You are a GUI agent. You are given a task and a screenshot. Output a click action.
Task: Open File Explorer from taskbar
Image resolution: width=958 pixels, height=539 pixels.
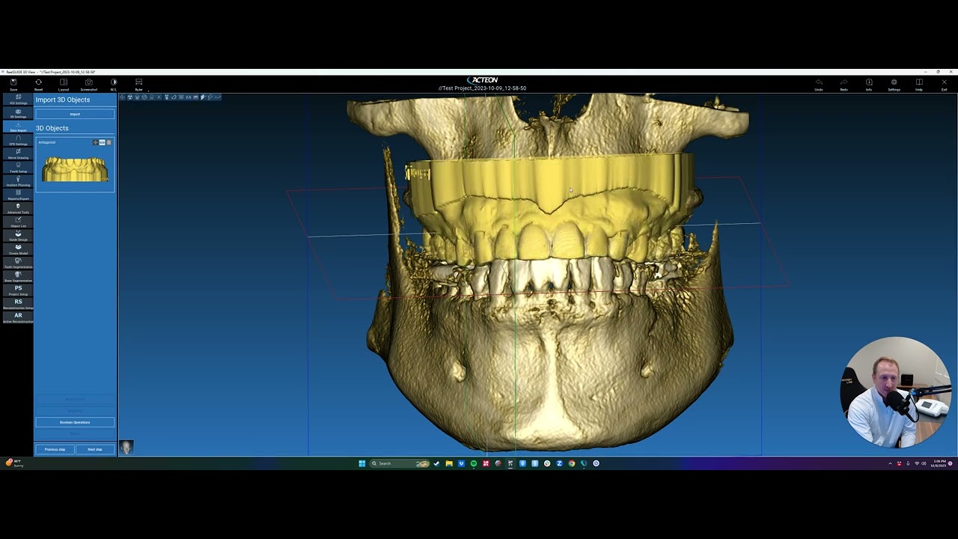[x=449, y=463]
